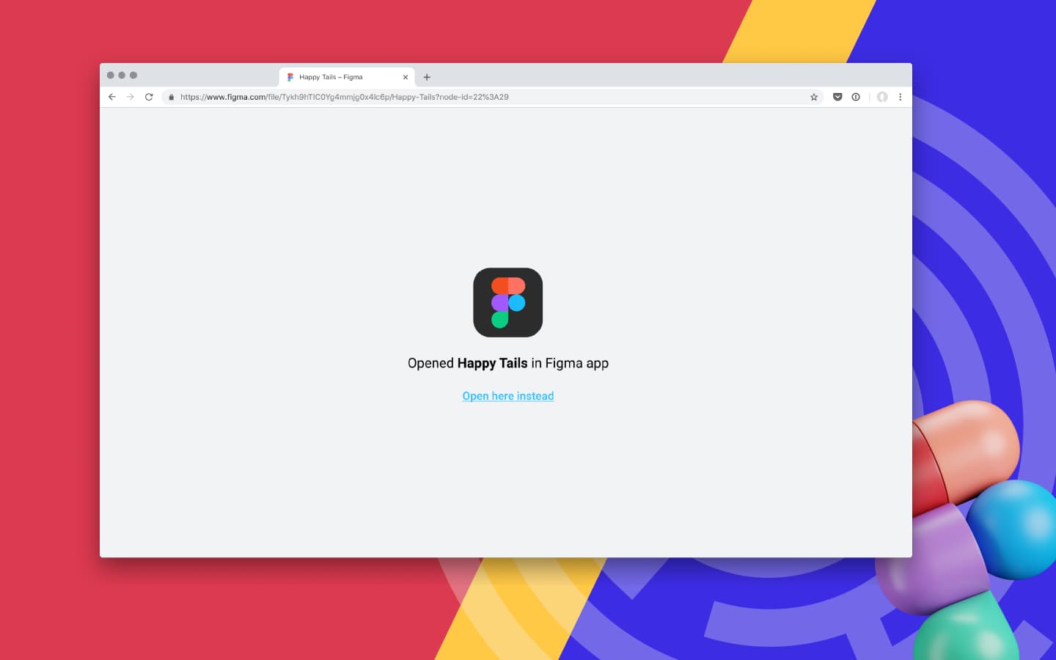Click the lock icon in address bar
Image resolution: width=1056 pixels, height=660 pixels.
tap(171, 97)
